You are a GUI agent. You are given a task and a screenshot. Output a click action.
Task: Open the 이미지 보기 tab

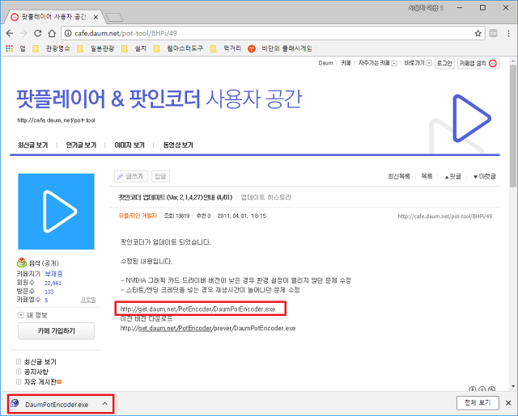129,145
